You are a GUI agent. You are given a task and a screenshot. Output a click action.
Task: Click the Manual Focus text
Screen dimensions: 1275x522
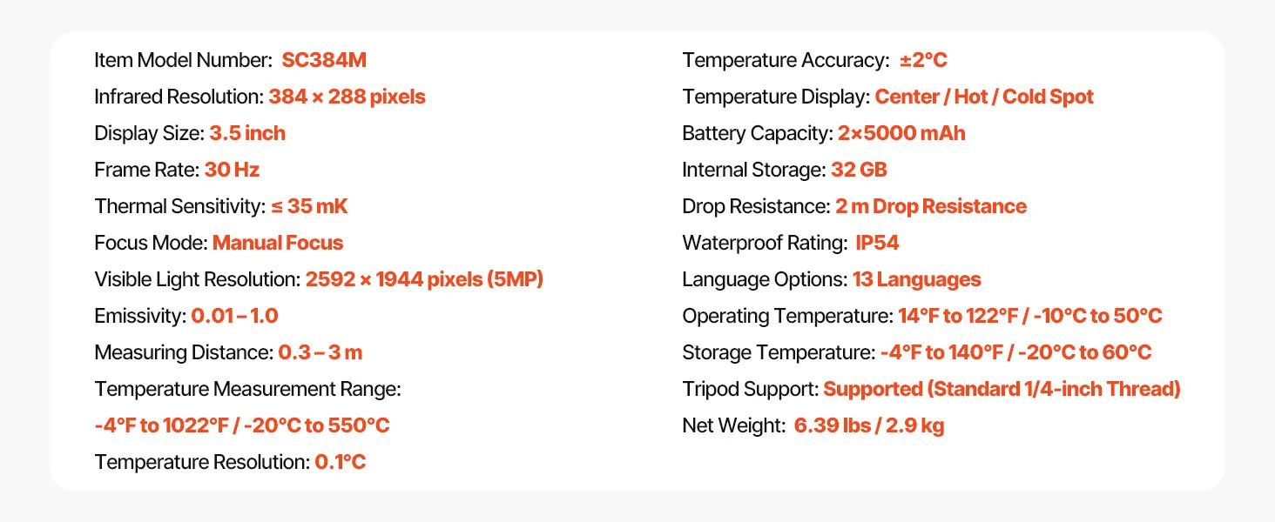tap(278, 243)
